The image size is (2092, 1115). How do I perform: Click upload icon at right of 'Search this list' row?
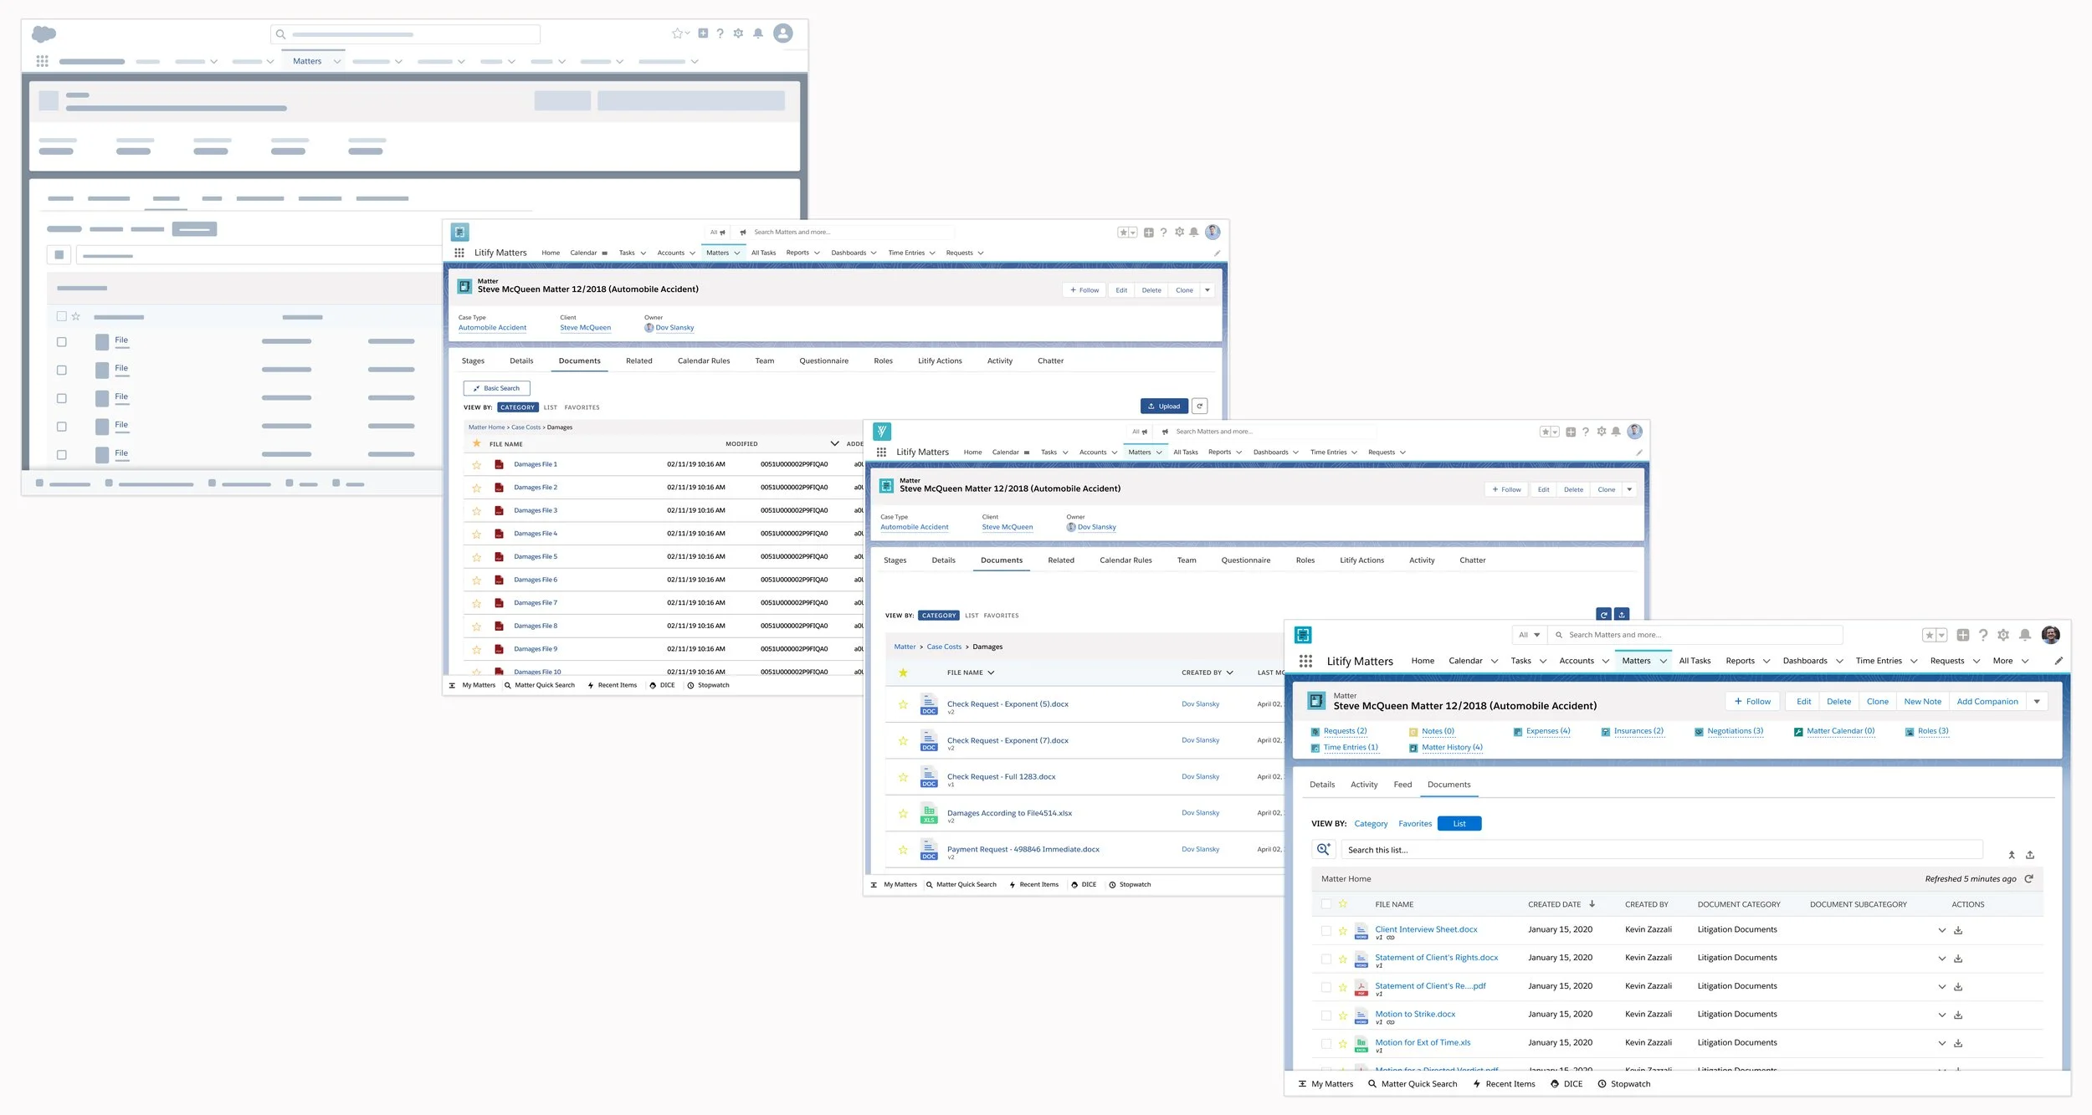click(x=2030, y=855)
